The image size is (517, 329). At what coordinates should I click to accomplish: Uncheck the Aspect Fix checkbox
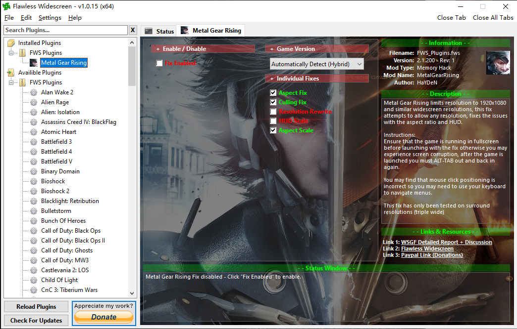(273, 93)
